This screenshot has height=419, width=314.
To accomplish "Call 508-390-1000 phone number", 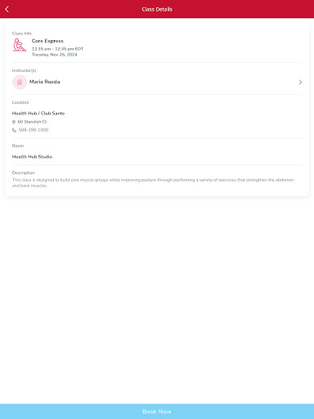I will coord(34,130).
